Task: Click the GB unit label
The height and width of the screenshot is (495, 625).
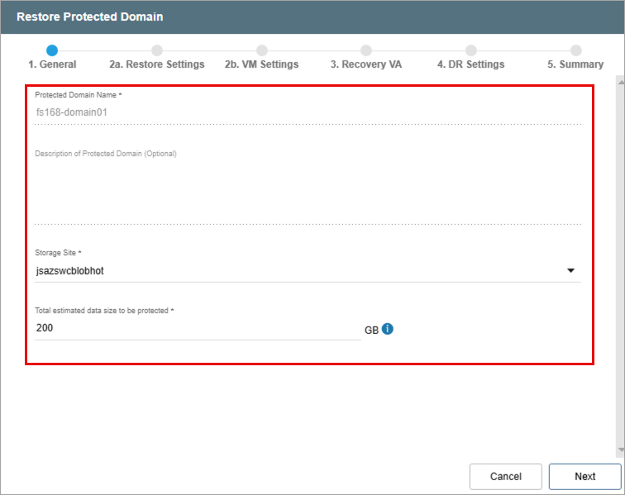Action: pyautogui.click(x=371, y=330)
